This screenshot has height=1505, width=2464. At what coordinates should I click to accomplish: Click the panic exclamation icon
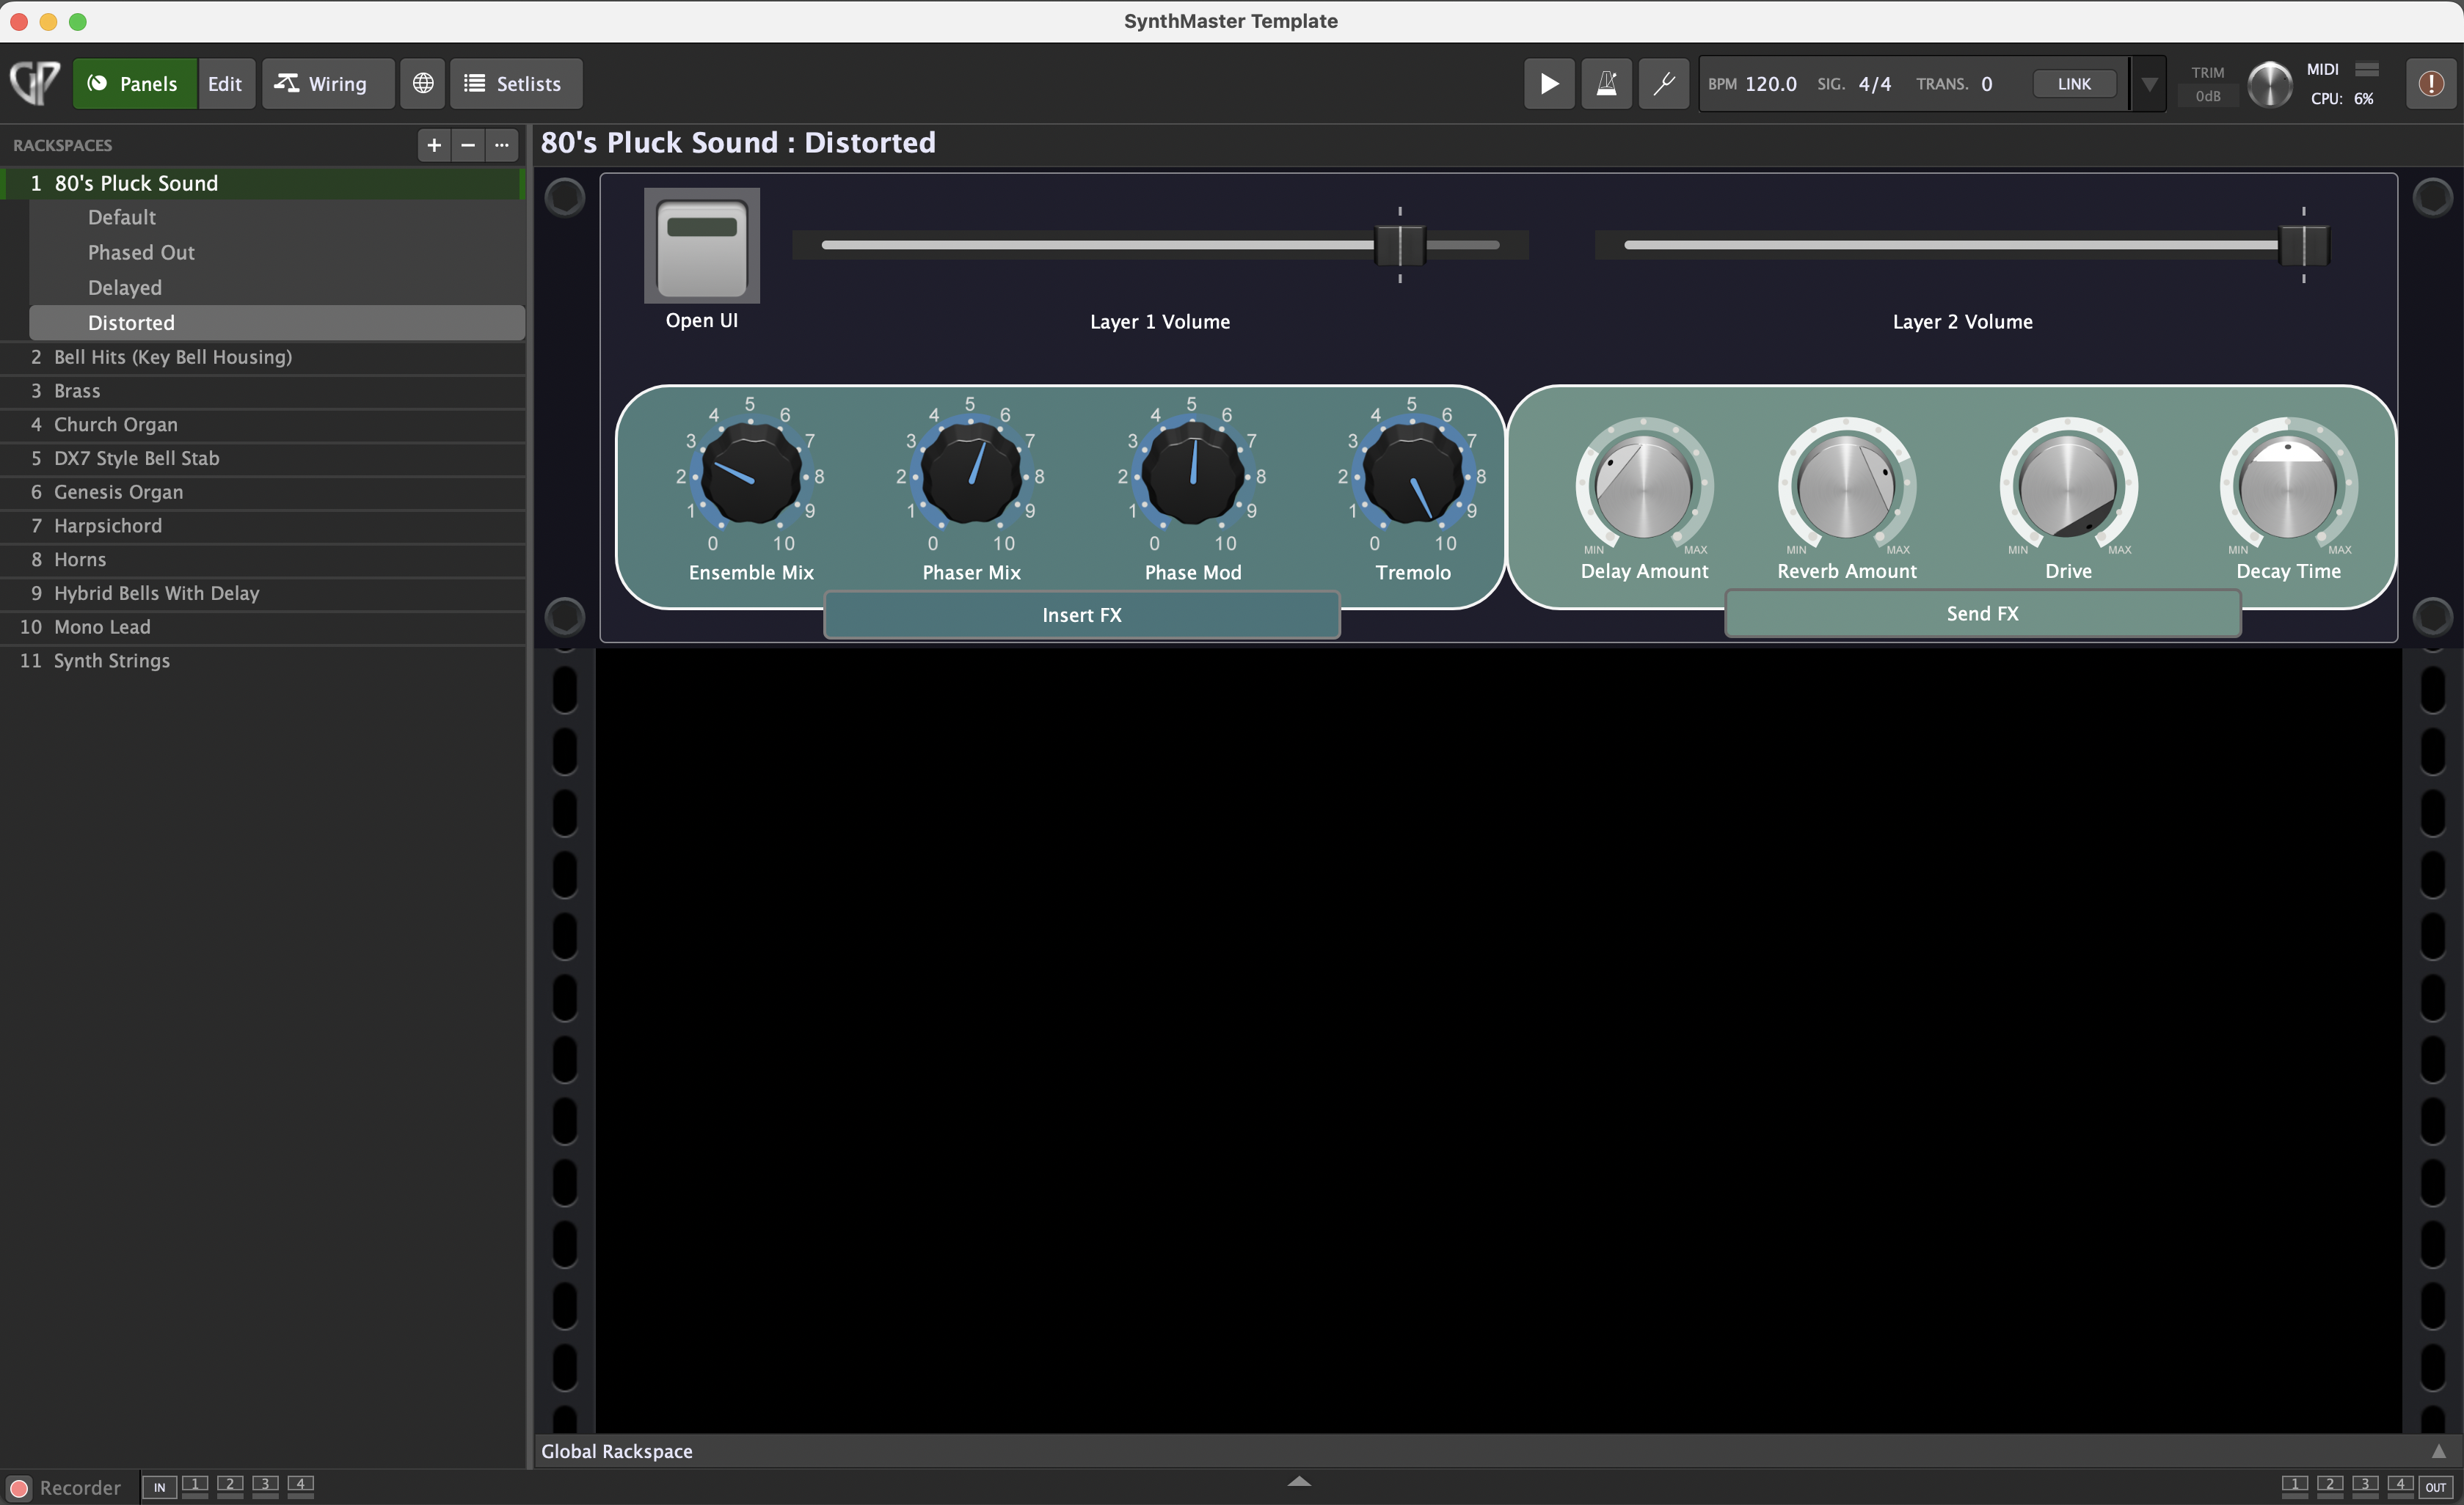tap(2431, 83)
